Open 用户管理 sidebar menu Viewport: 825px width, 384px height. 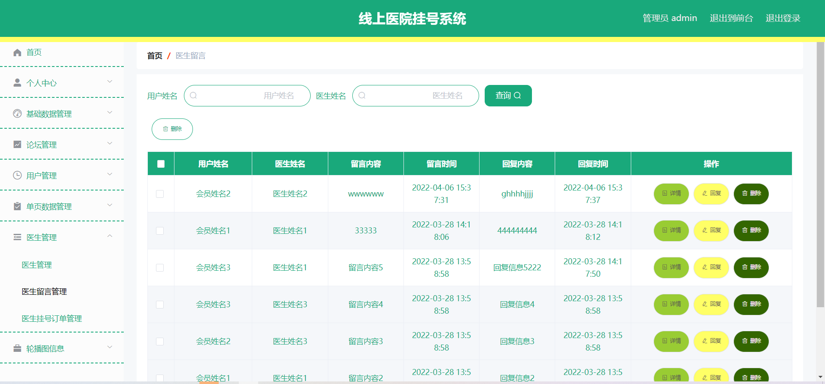[x=62, y=175]
